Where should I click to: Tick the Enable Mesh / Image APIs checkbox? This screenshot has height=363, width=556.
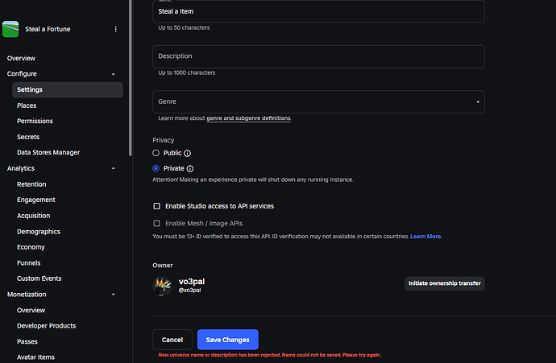(x=157, y=223)
